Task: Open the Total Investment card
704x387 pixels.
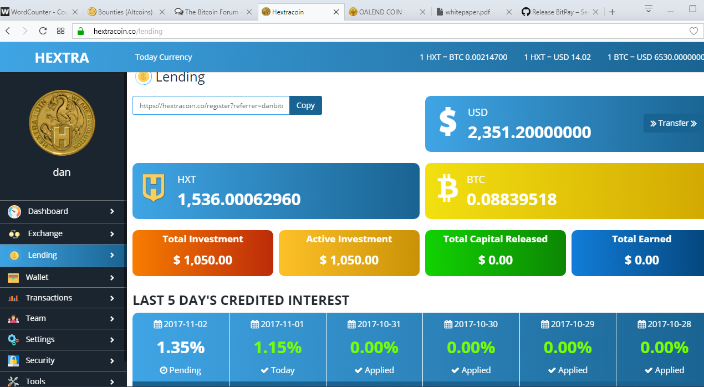Action: tap(203, 253)
